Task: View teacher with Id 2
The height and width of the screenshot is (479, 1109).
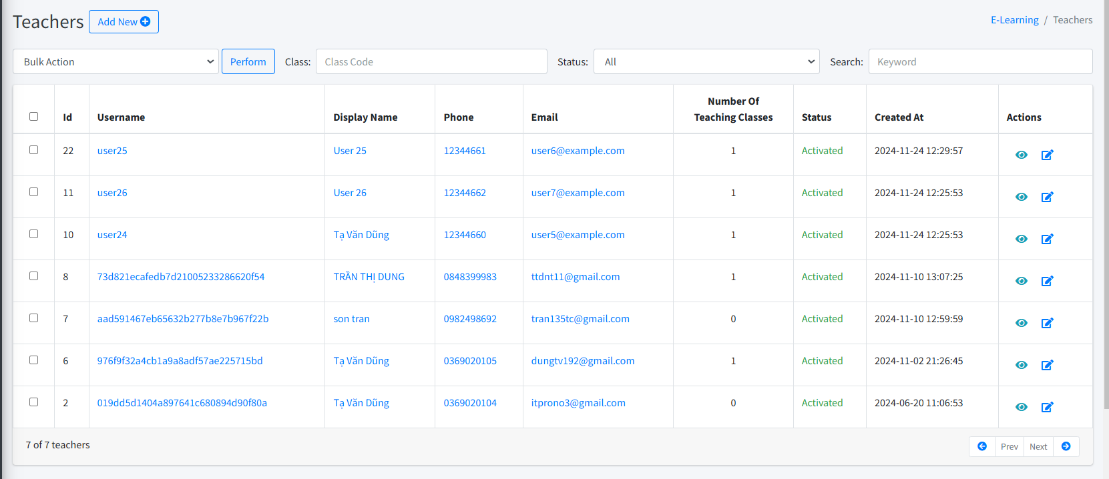Action: pos(1021,407)
